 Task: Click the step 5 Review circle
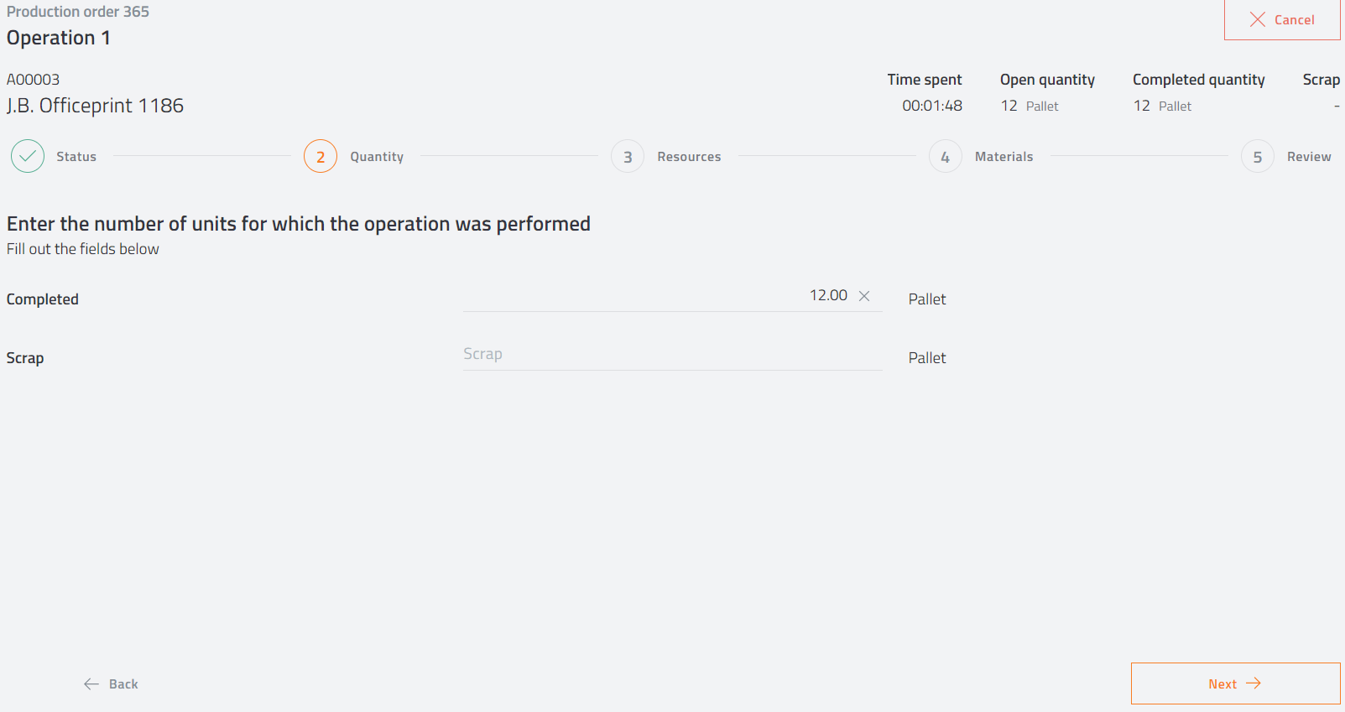[x=1258, y=156]
